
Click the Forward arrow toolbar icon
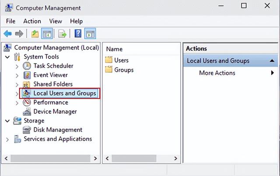tap(19, 34)
